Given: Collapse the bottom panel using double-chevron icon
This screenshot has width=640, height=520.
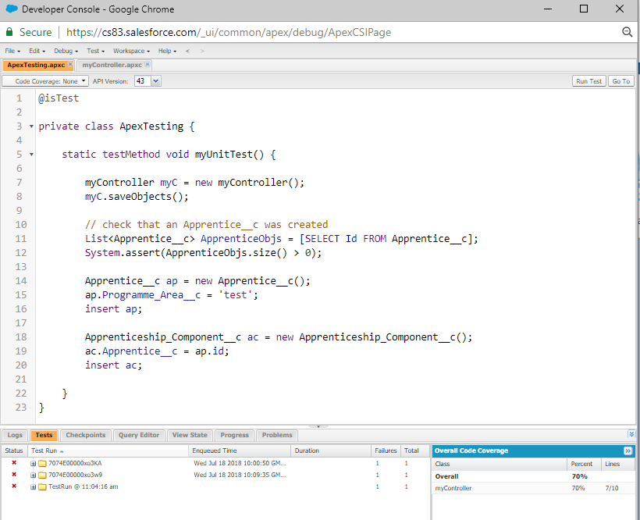Looking at the screenshot, I should point(631,434).
